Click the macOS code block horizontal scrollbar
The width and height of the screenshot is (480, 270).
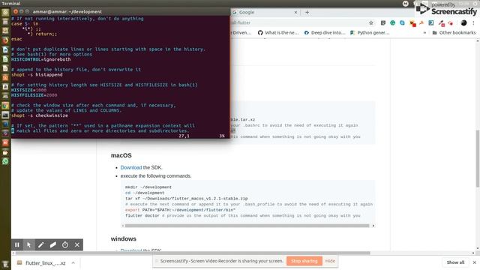coord(247,226)
